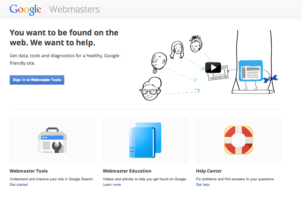Click the main headline about being found
The height and width of the screenshot is (198, 302).
pyautogui.click(x=64, y=38)
